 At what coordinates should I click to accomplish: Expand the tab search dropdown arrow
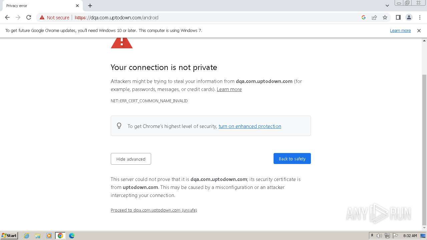(x=387, y=6)
